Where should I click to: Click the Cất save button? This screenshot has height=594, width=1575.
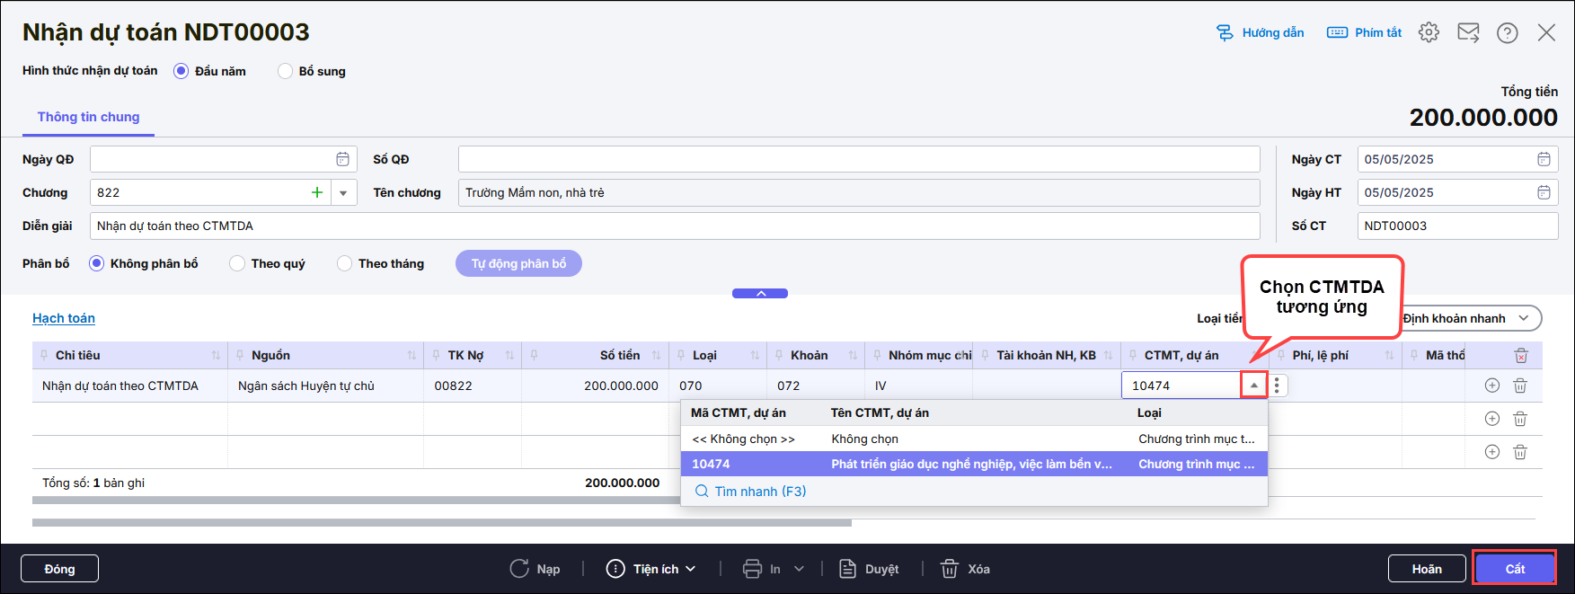1515,569
